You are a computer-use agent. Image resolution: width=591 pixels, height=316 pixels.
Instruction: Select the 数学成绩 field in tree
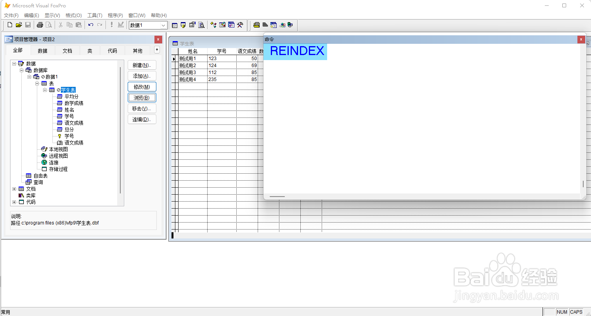[x=74, y=103]
